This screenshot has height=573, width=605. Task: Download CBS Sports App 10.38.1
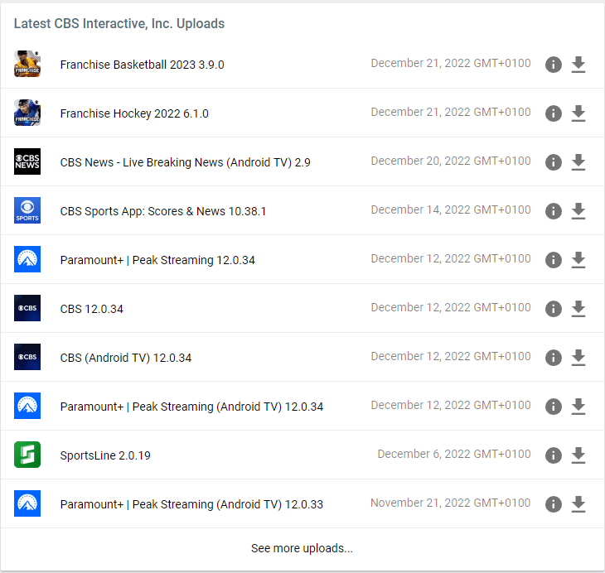[x=578, y=211]
